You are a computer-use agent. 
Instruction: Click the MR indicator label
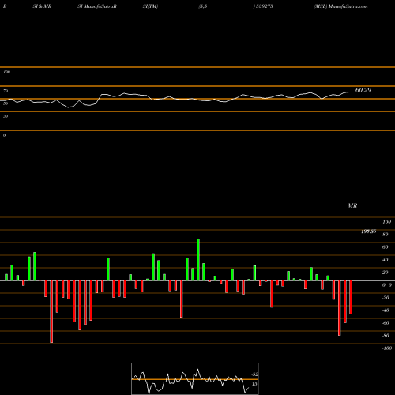pos(352,205)
